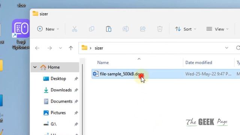The width and height of the screenshot is (240, 135).
Task: Click the Paste clipboard icon
Action: point(108,29)
